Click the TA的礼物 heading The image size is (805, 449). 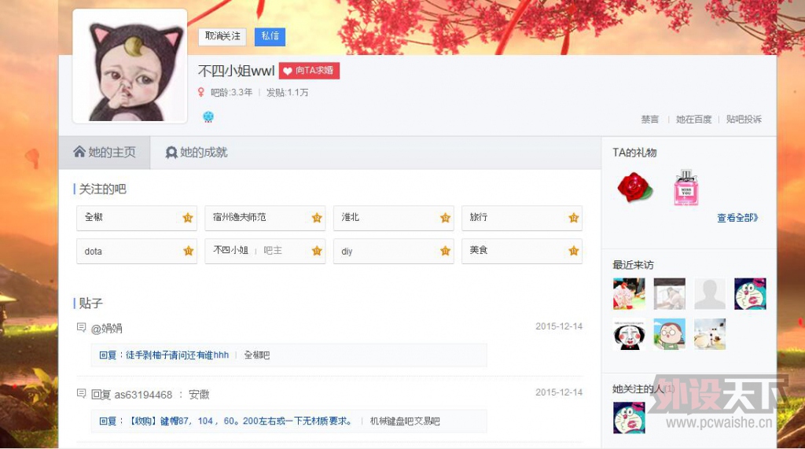click(x=634, y=153)
